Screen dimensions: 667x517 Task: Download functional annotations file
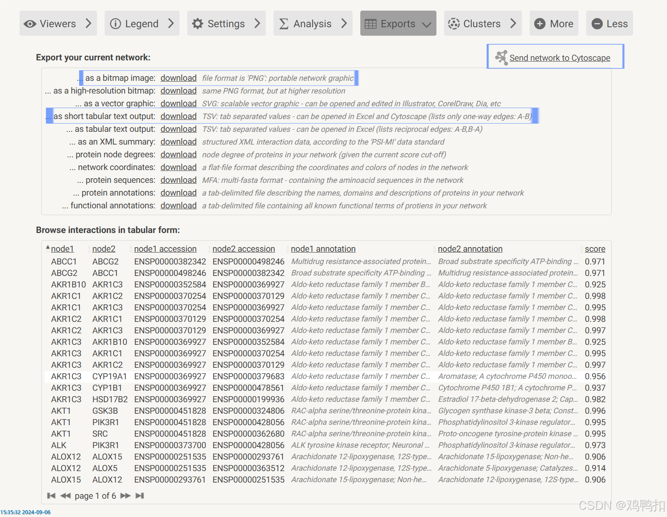[x=179, y=206]
